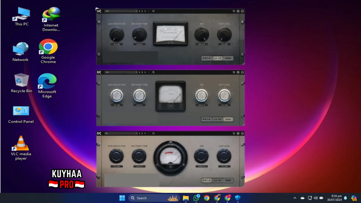Toggle A/B compare in middle grey panel

(x=145, y=72)
